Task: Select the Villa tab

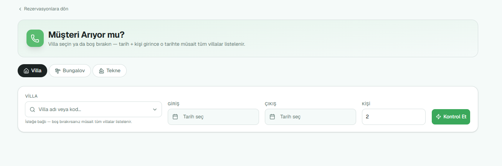Action: (32, 71)
